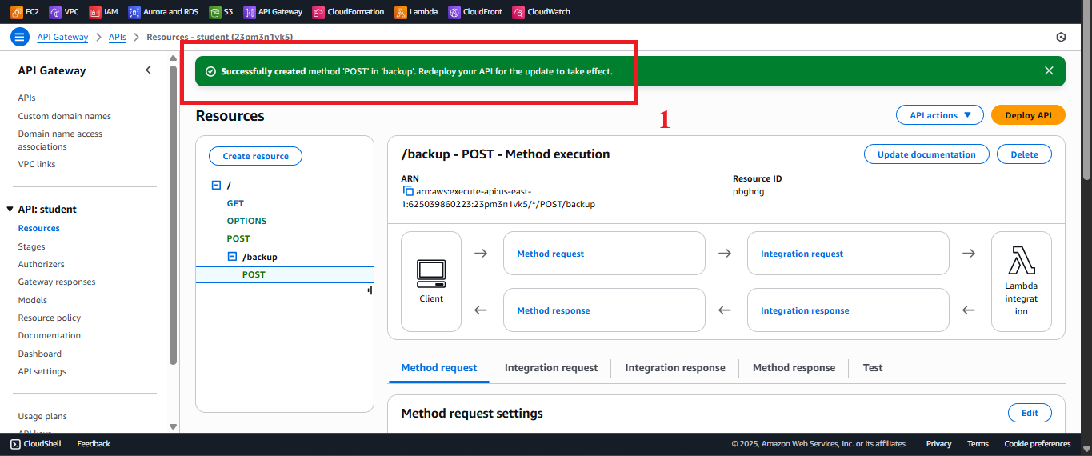Open Dashboard in the sidebar
This screenshot has height=456, width=1092.
40,354
